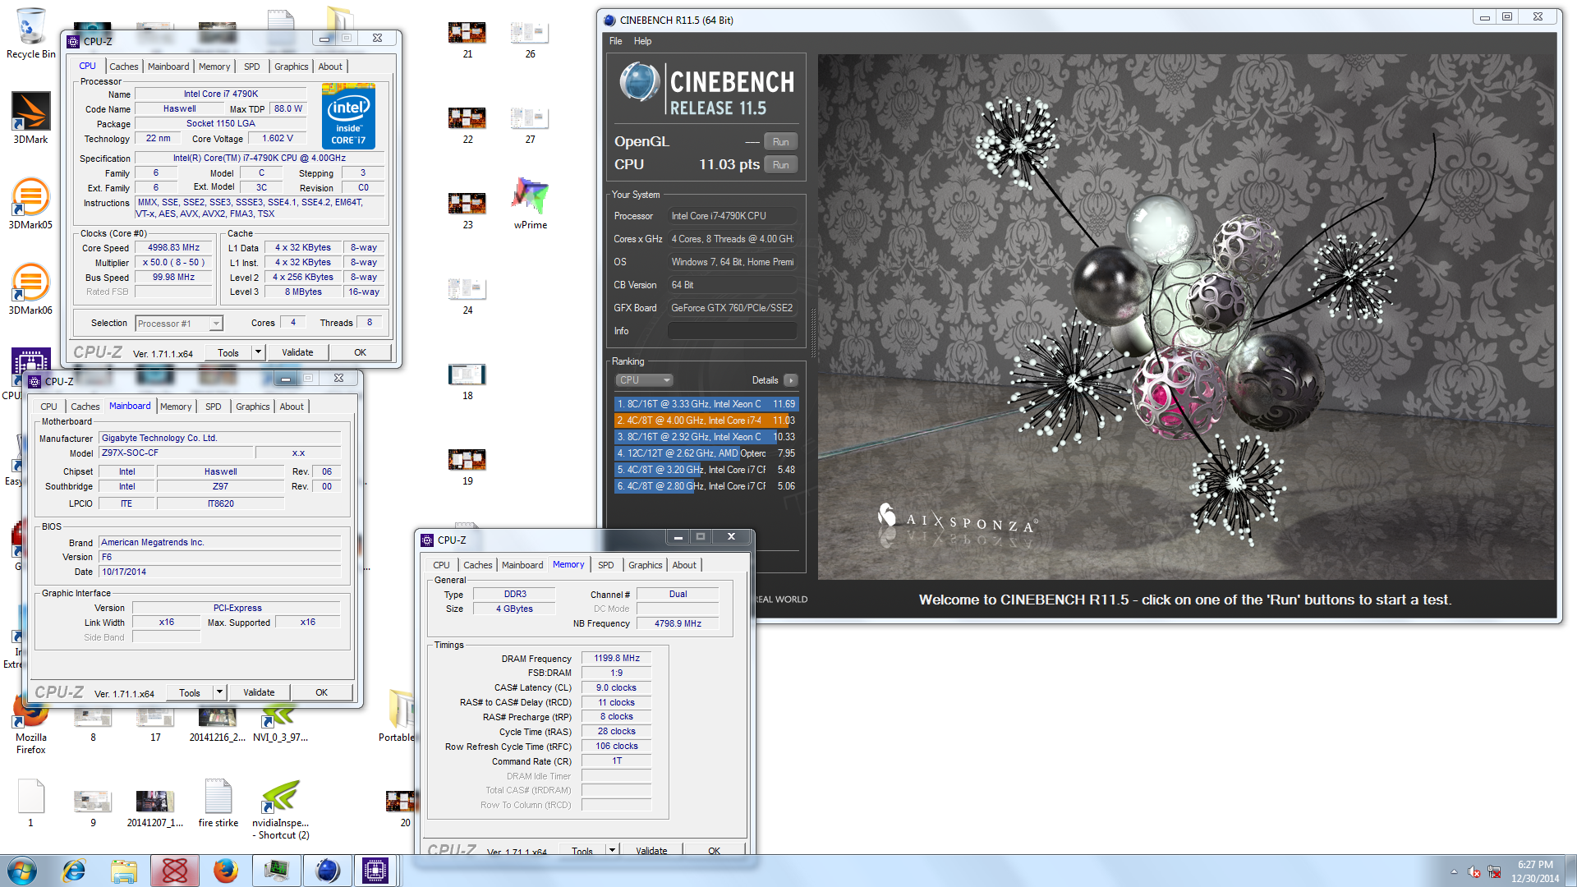Click OK in top CPU-Z window

coord(360,352)
